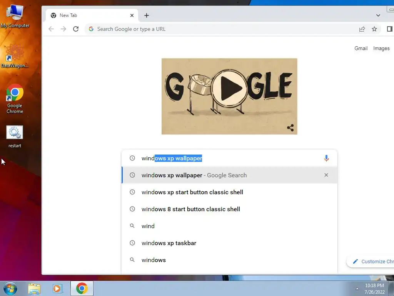
Task: Select the wind suggestion
Action: [229, 226]
